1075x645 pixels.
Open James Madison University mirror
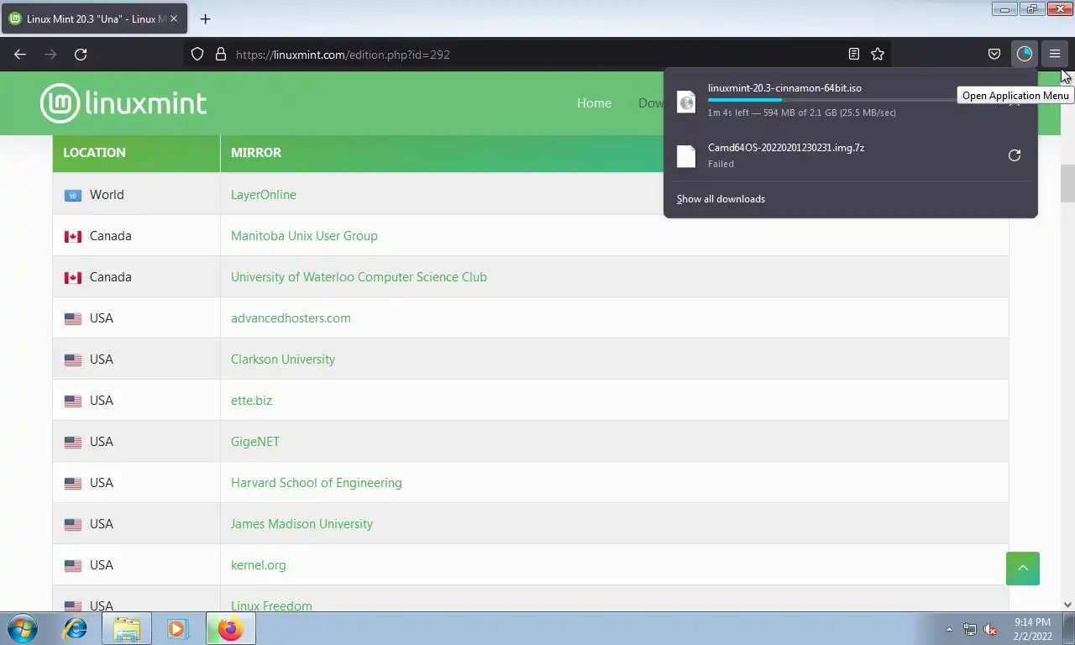(302, 524)
